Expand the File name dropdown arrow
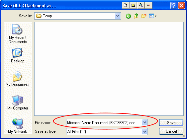Screen dimensions: 187x139 145,122
